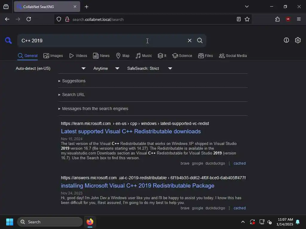Click the SearXNG magnifier logo
The height and width of the screenshot is (229, 306).
pos(8,41)
